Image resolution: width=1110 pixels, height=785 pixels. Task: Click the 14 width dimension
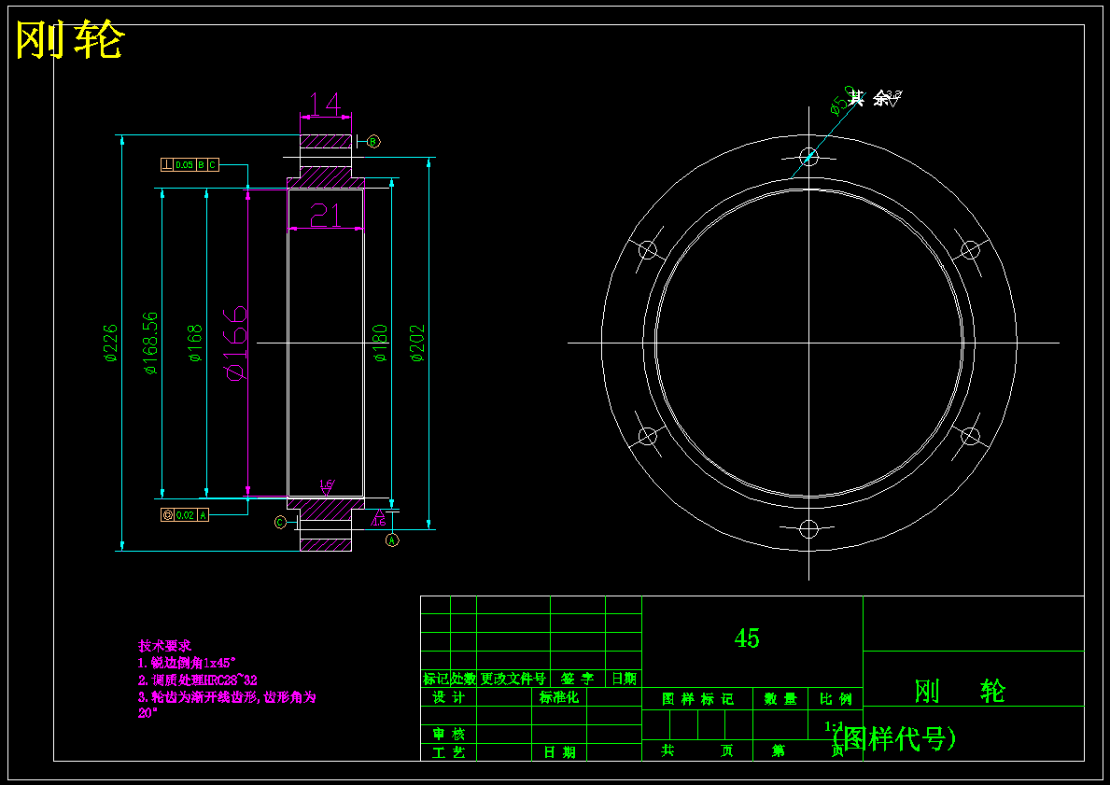[x=326, y=104]
